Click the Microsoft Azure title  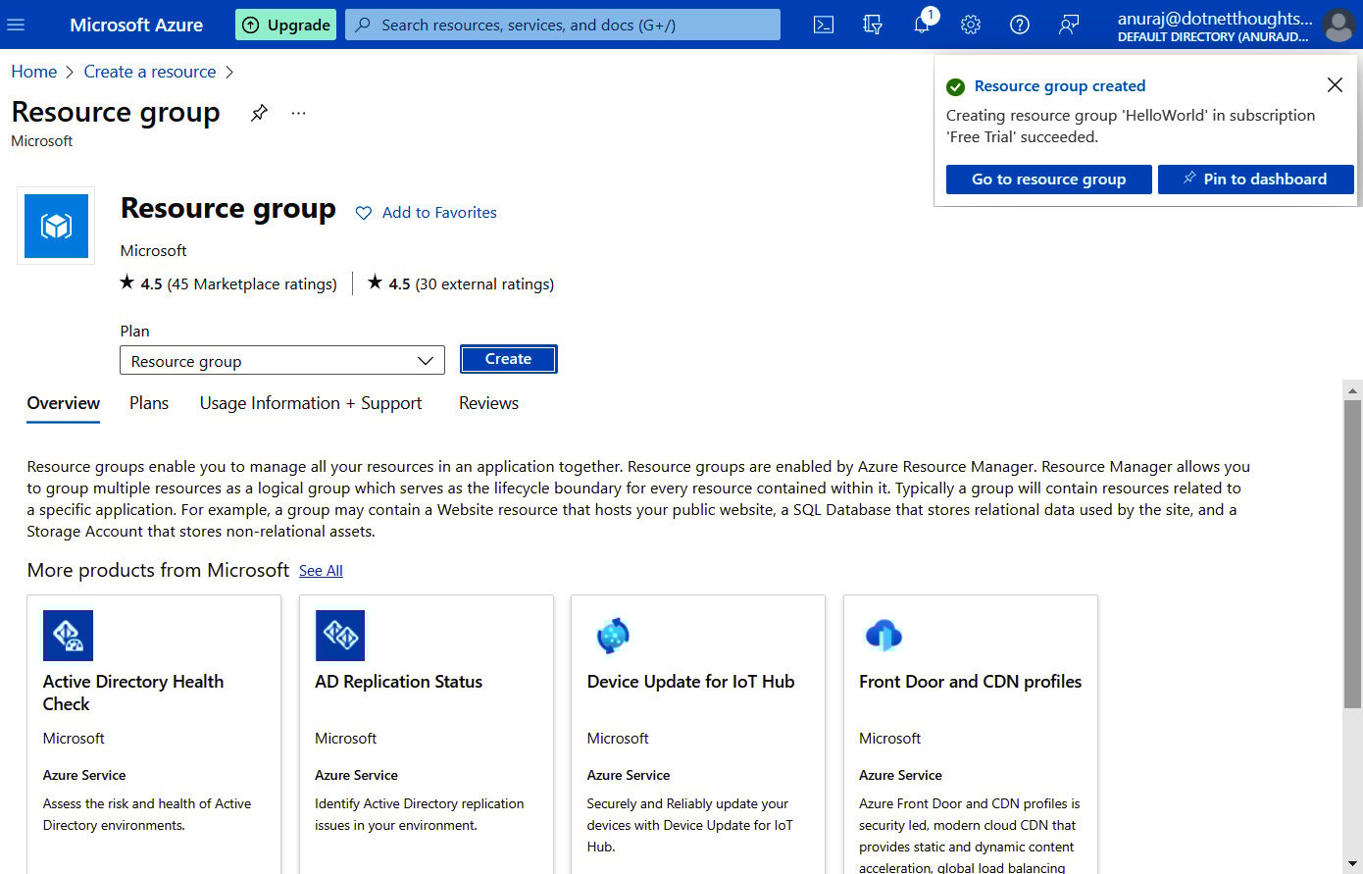click(136, 25)
